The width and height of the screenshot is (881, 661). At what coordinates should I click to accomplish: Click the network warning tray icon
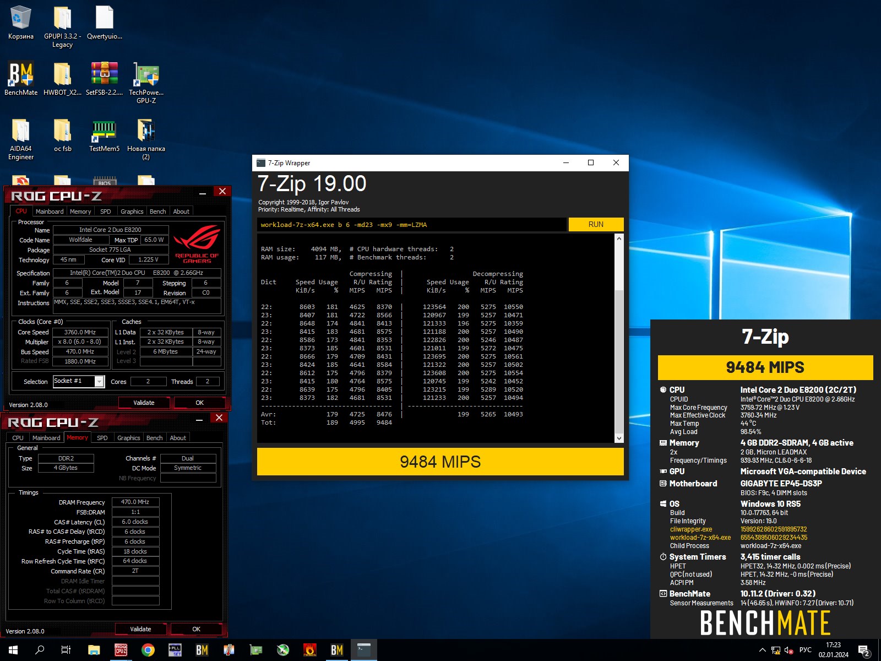pos(776,650)
